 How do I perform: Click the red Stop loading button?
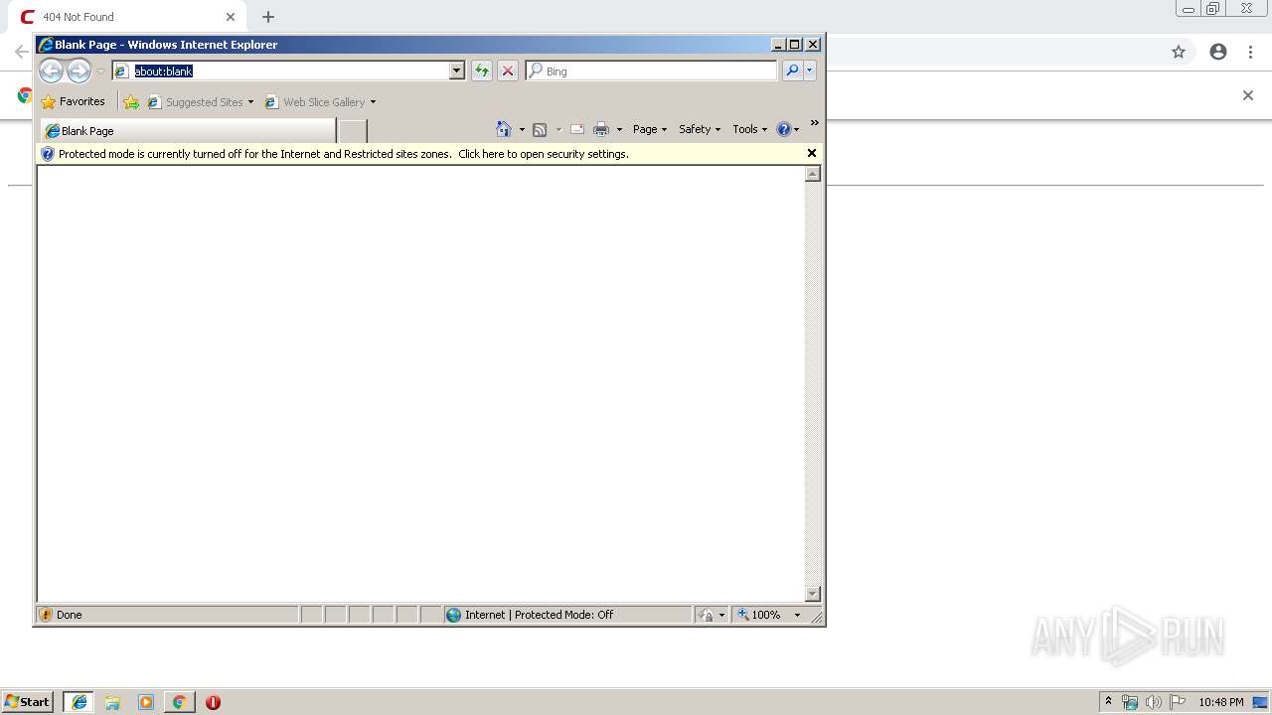point(508,71)
